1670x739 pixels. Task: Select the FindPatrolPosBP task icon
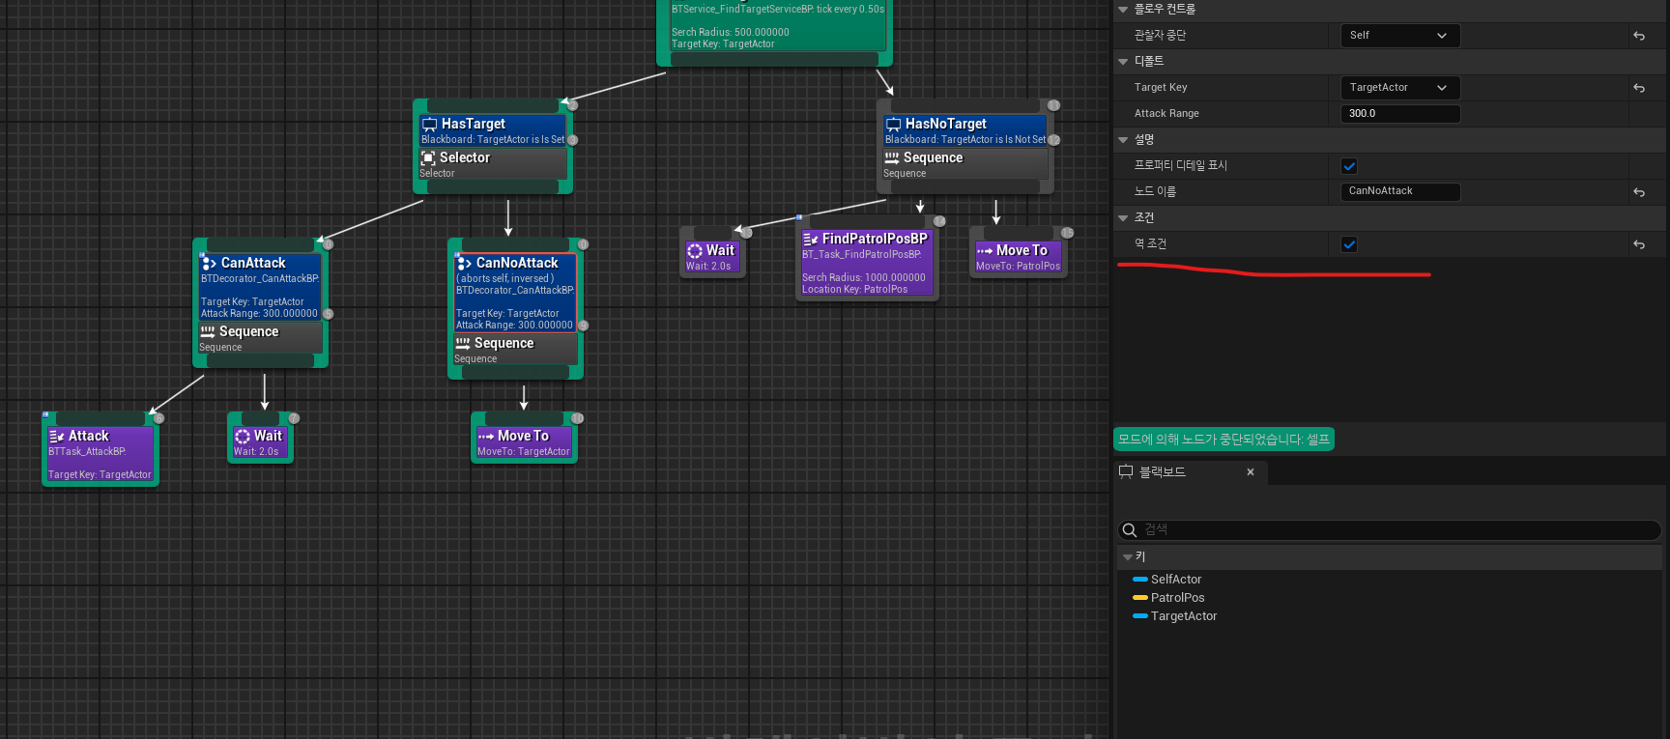pos(811,239)
